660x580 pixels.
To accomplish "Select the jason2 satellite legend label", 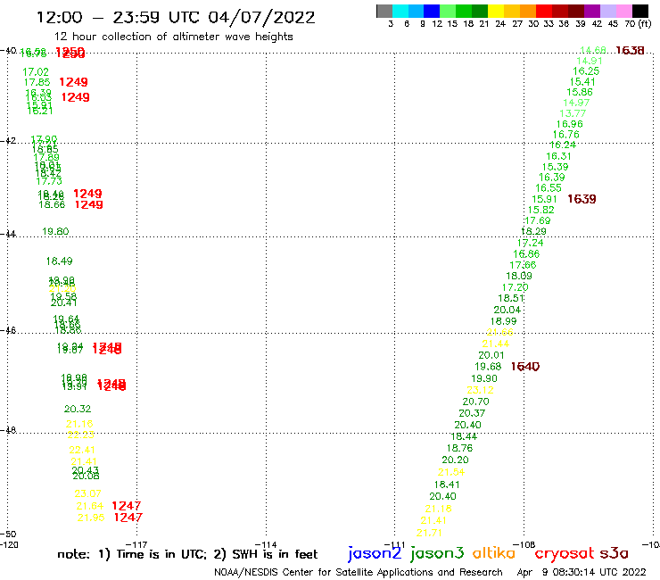I will coord(375,553).
